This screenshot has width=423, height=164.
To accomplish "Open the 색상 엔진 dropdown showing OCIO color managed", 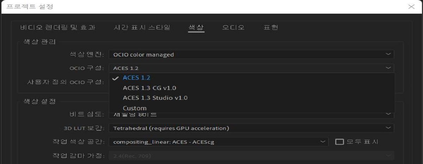I will click(x=247, y=54).
